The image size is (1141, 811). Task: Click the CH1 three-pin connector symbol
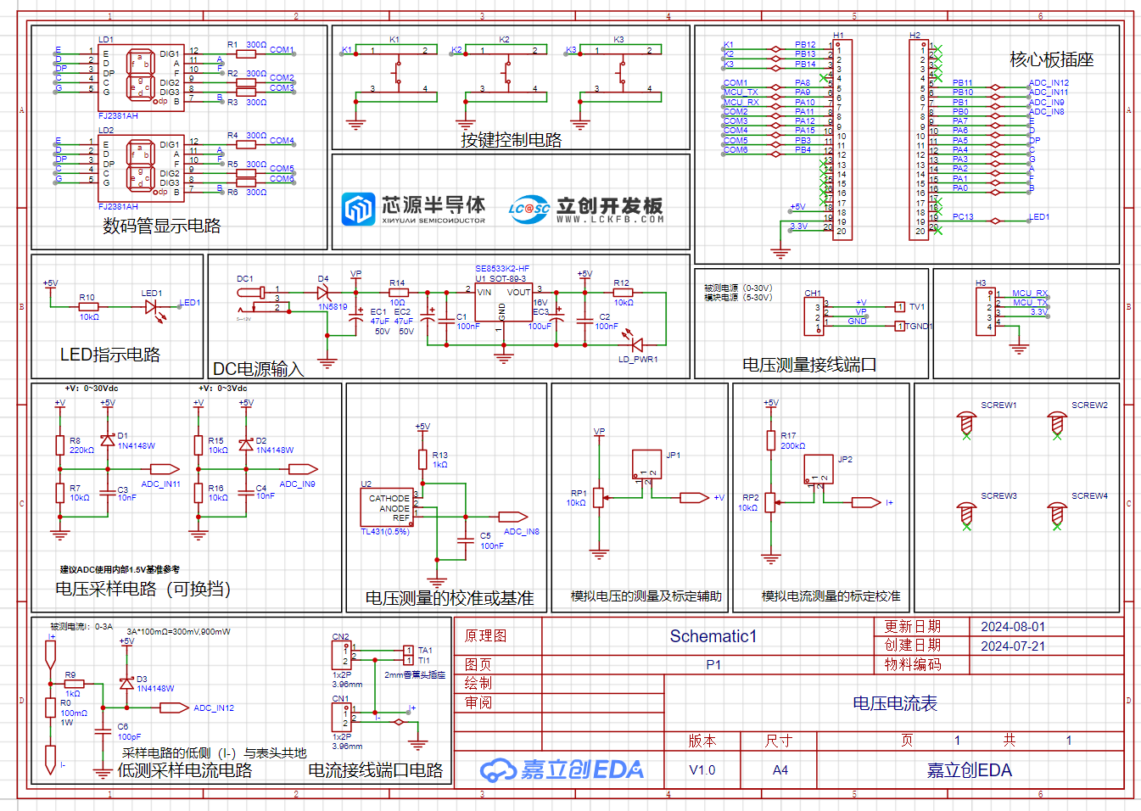point(814,317)
